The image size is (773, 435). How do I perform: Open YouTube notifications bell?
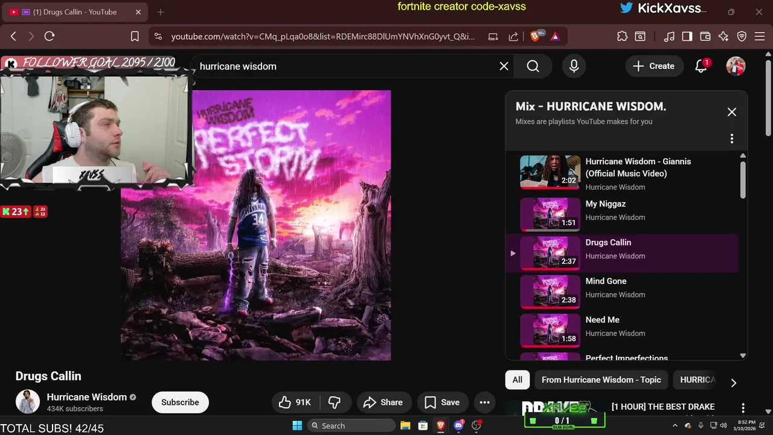pos(701,66)
